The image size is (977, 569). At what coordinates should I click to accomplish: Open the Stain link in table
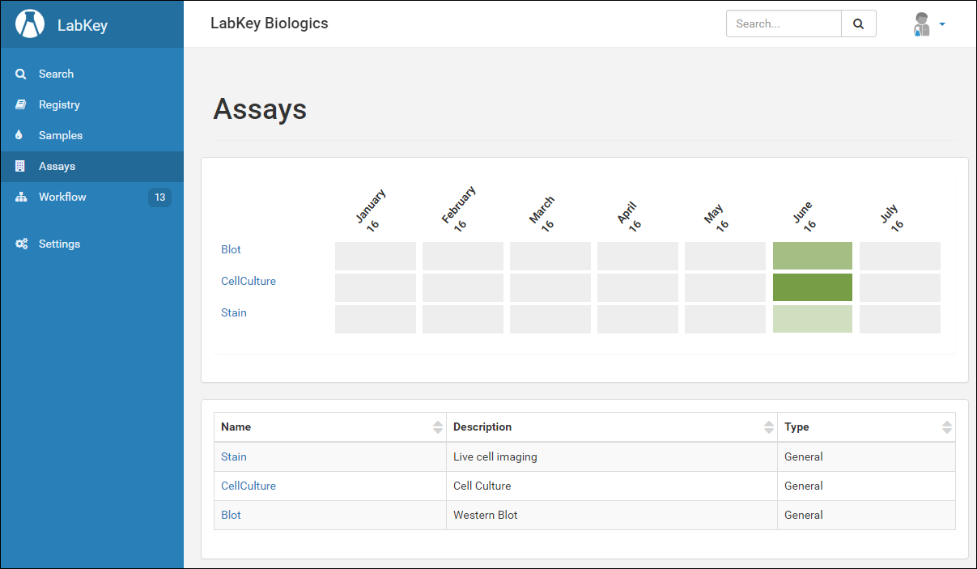click(x=234, y=456)
